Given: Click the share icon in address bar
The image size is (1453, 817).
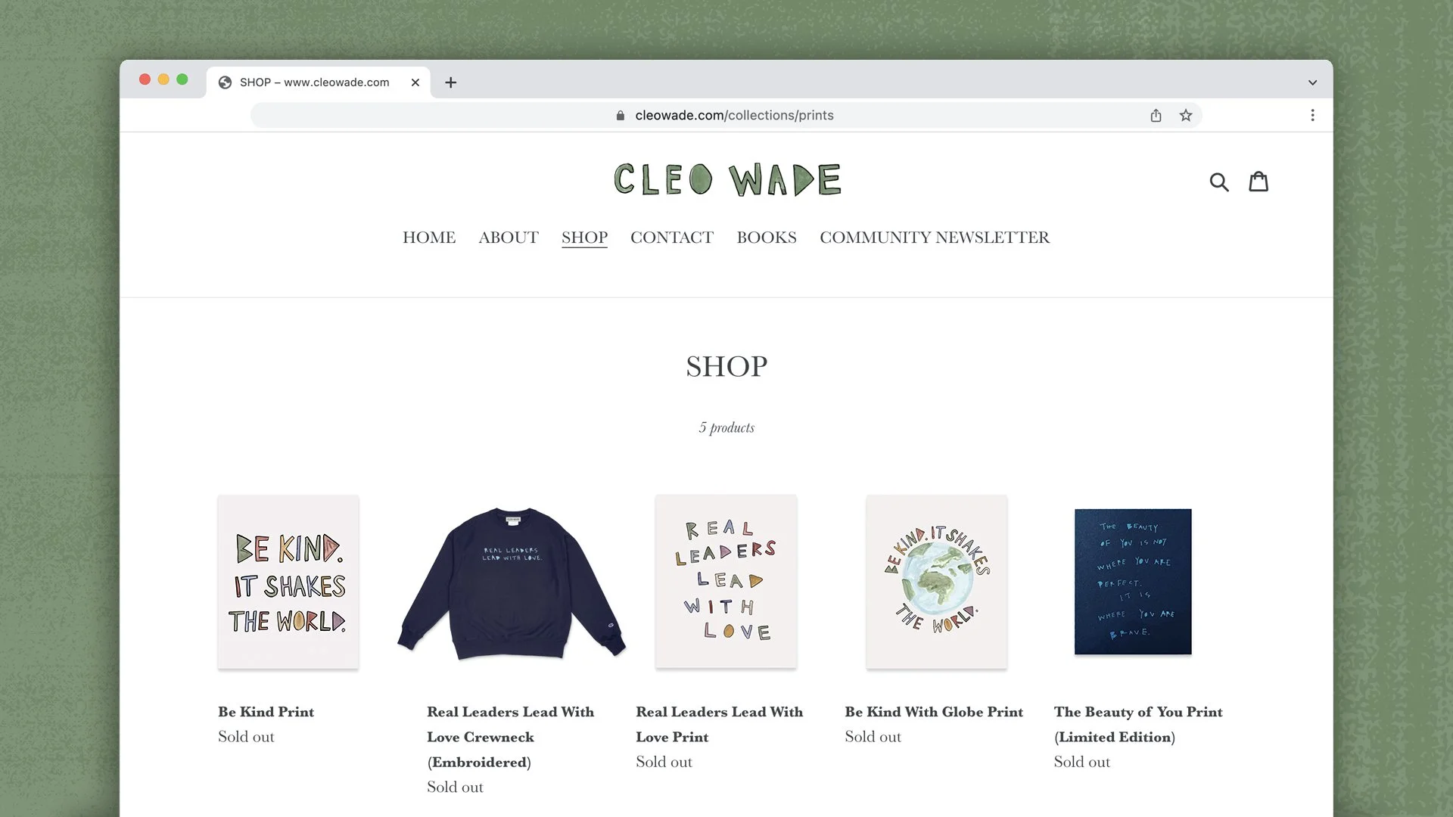Looking at the screenshot, I should click(1156, 115).
